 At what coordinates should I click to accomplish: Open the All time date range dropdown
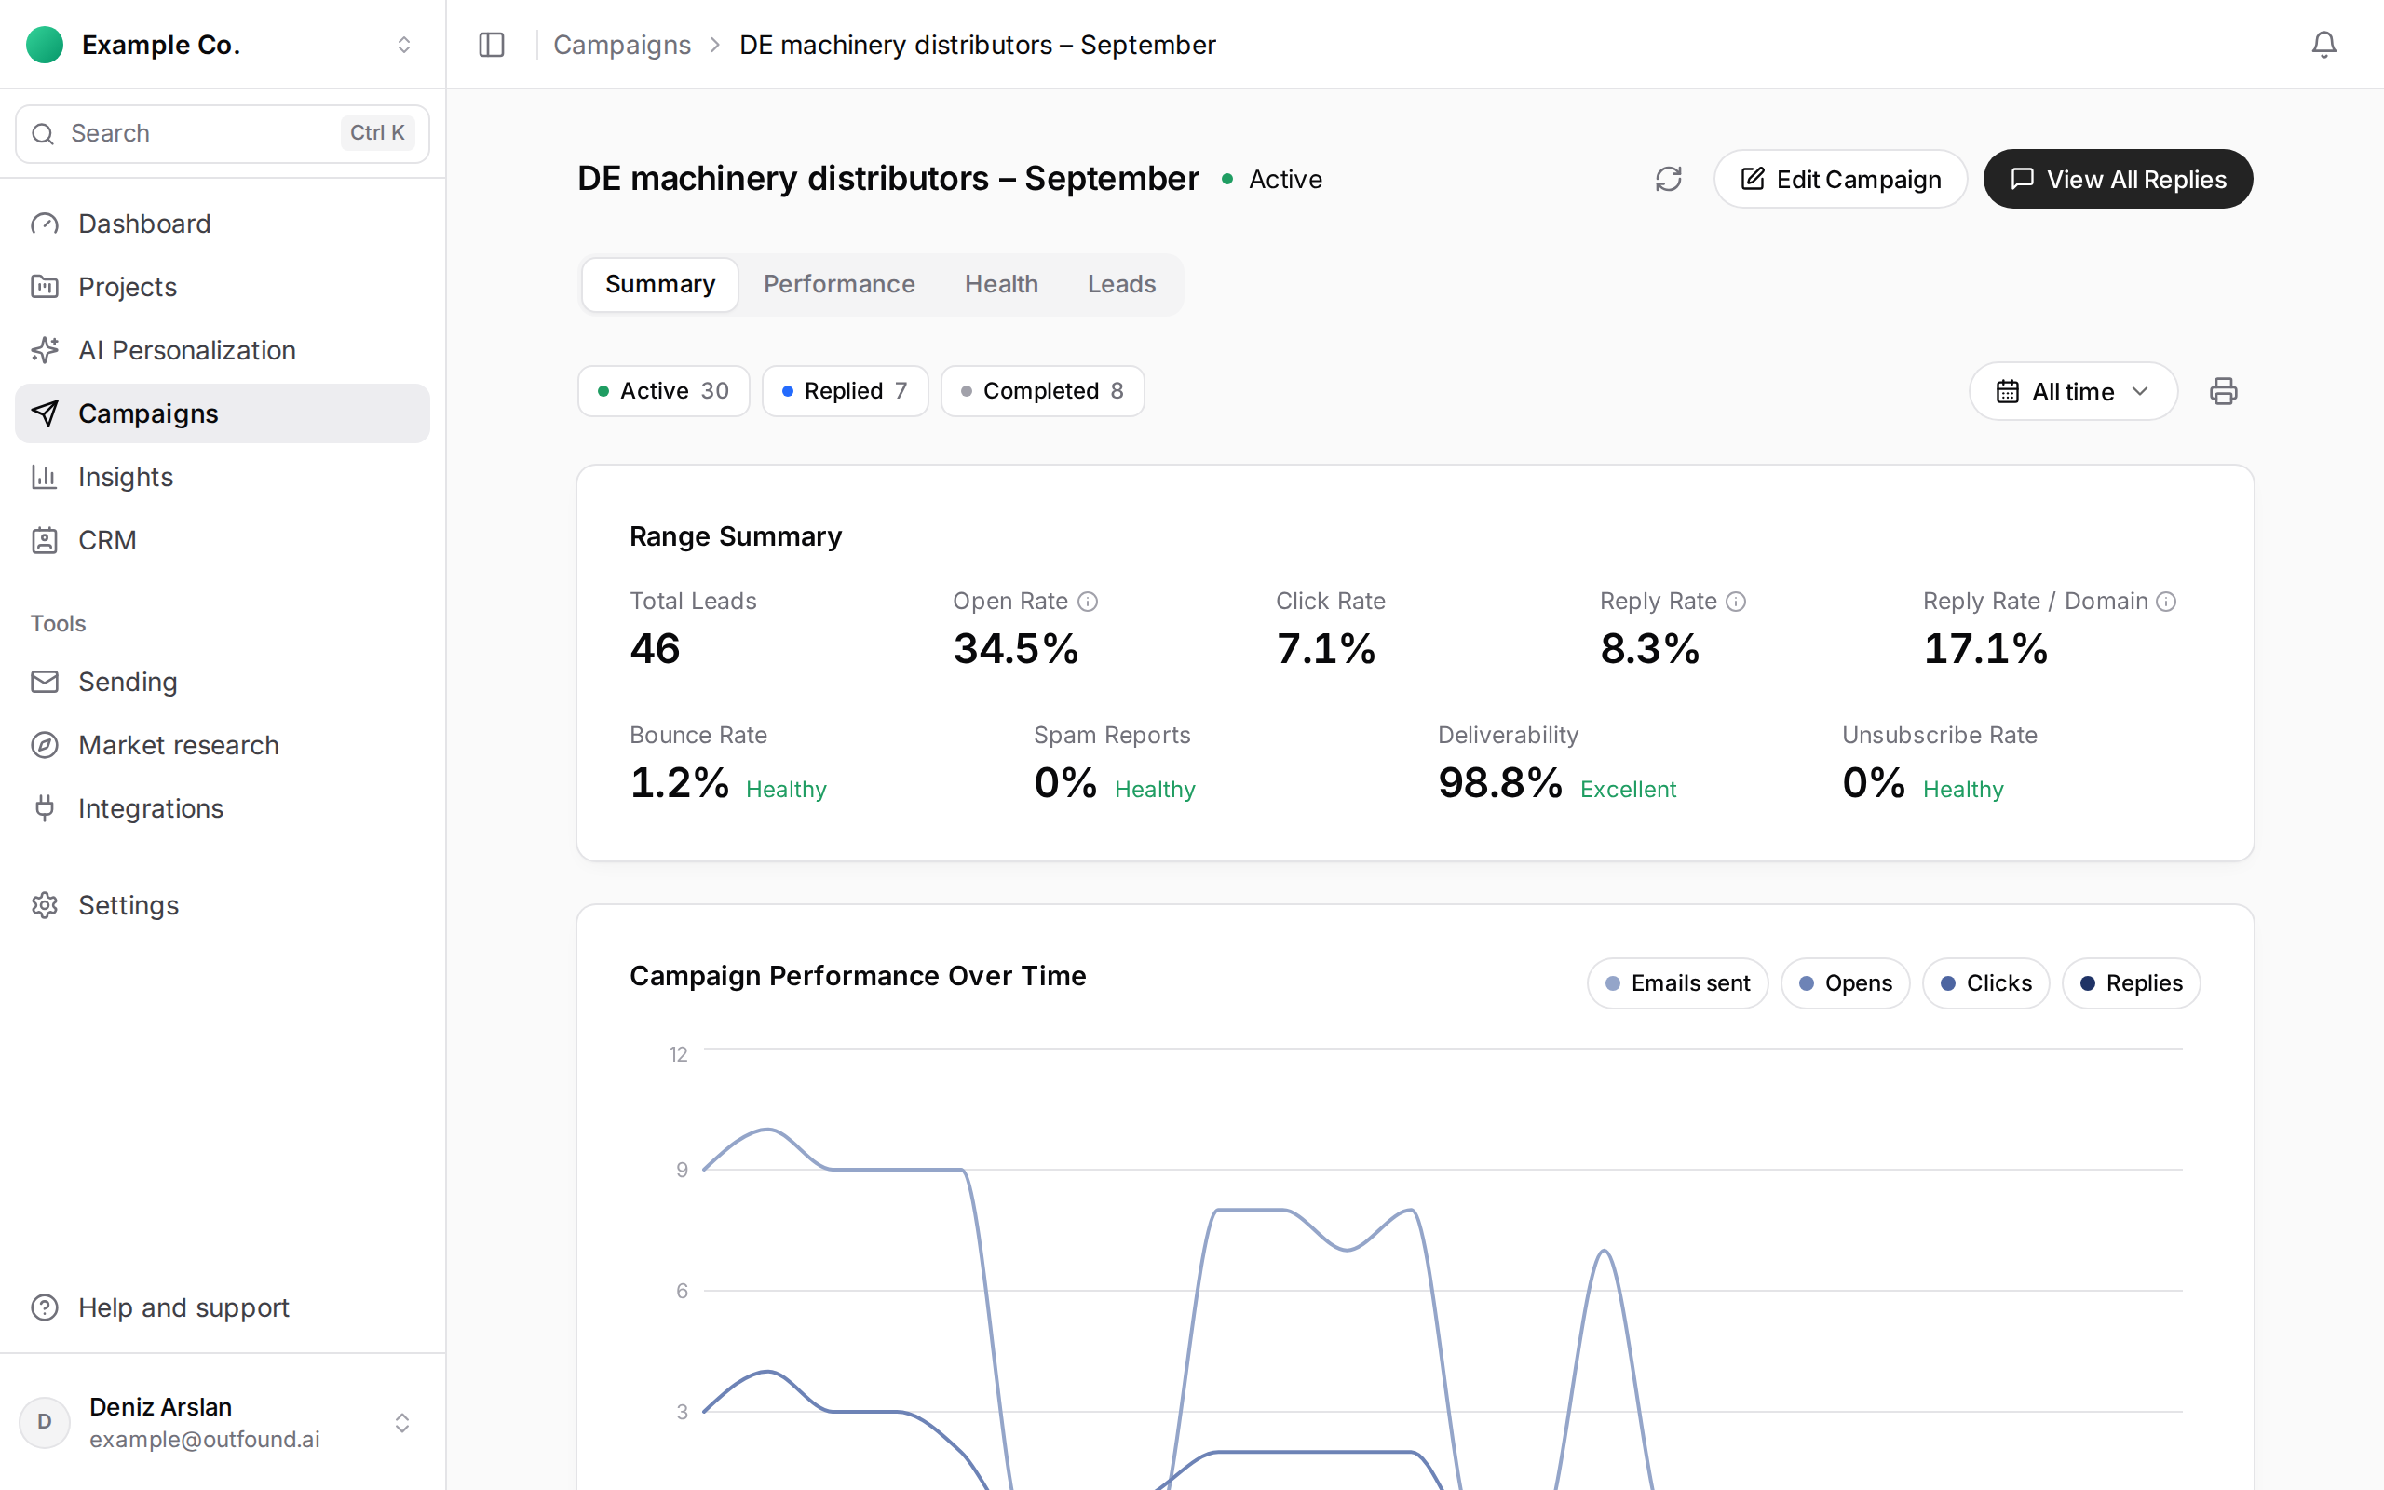(x=2073, y=391)
